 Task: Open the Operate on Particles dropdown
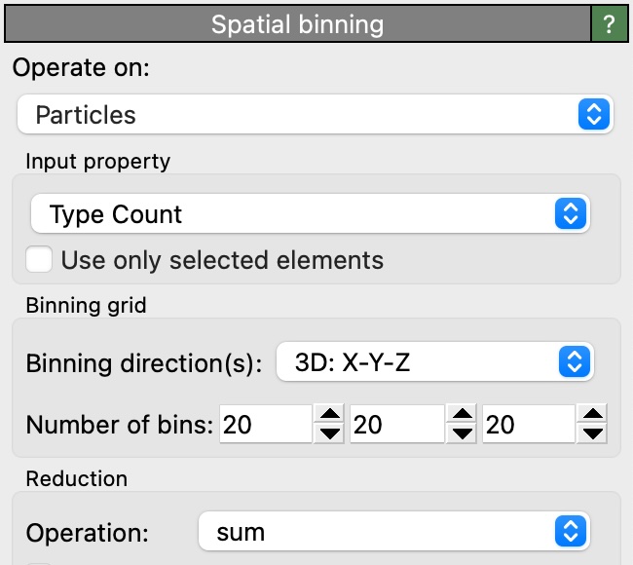coord(314,115)
